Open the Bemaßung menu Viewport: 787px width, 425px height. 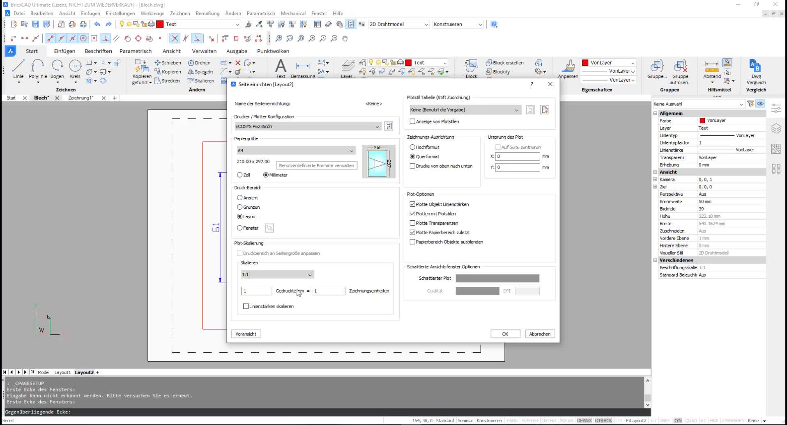click(x=207, y=13)
